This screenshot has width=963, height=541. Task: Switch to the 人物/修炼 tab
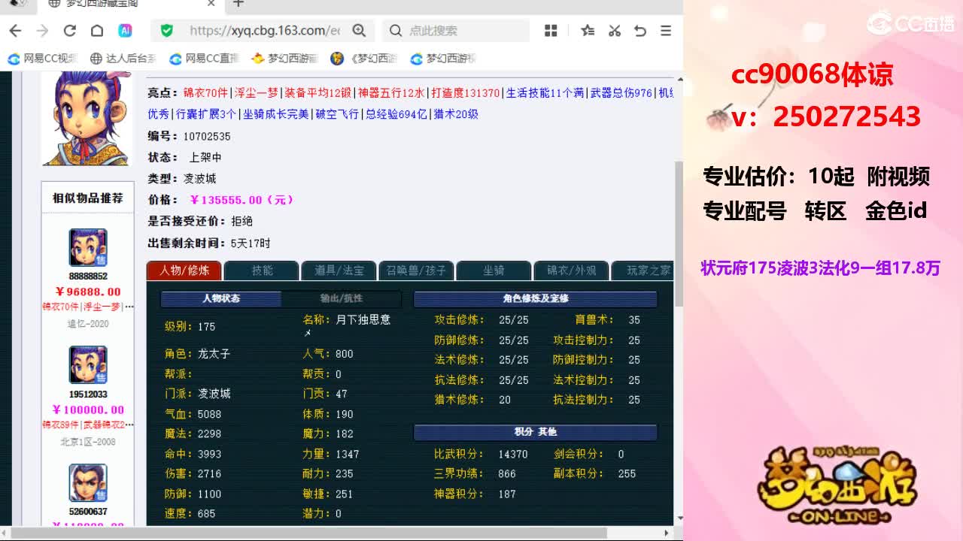(x=184, y=270)
